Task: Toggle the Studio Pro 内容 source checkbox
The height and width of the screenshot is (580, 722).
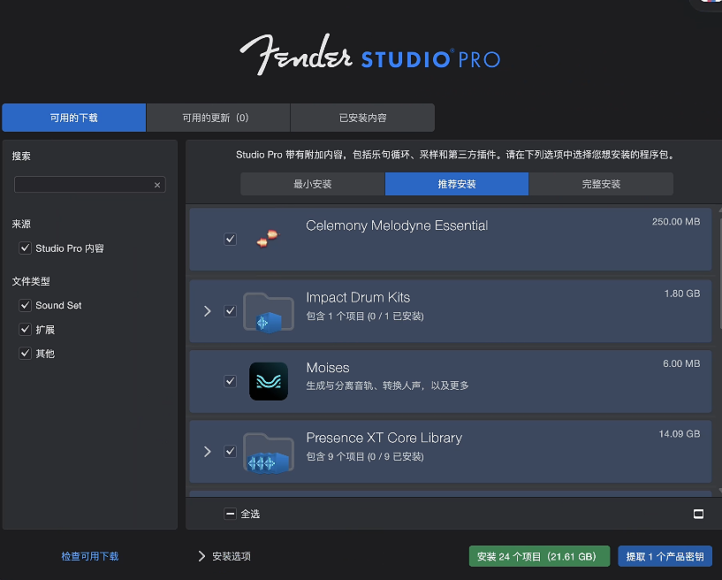Action: pos(25,248)
